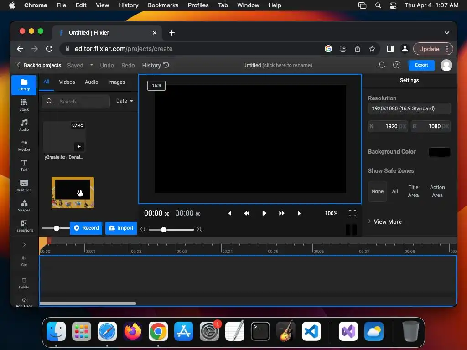
Task: Click the Chrome share icon
Action: [358, 49]
